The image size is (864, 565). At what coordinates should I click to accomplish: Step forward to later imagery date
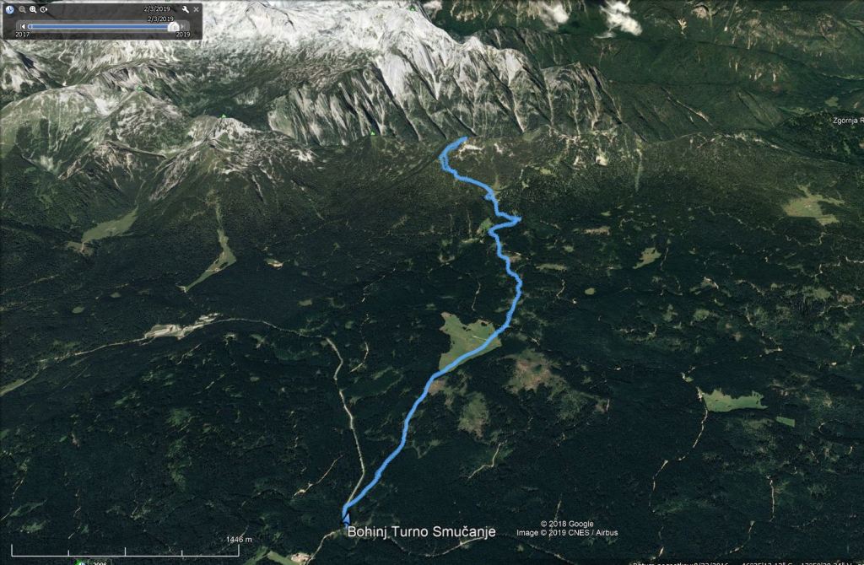pos(182,26)
